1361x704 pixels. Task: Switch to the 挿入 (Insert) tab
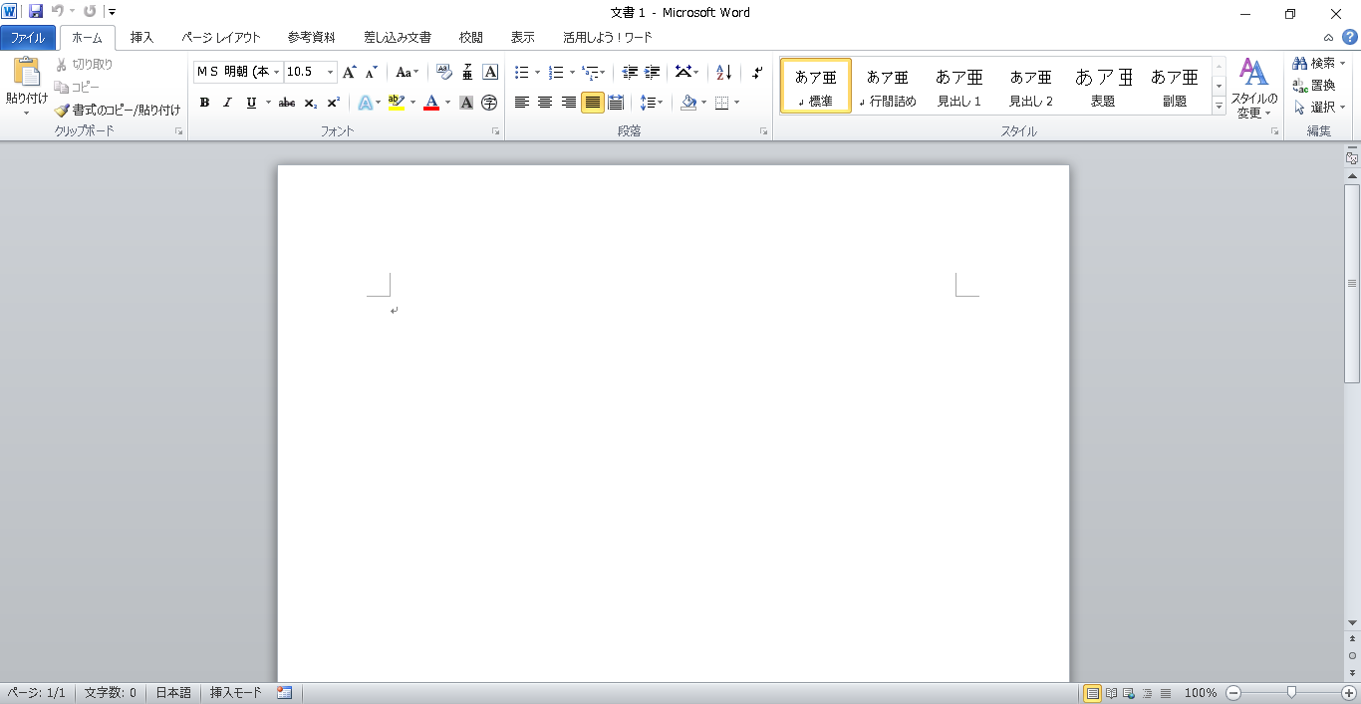(141, 38)
